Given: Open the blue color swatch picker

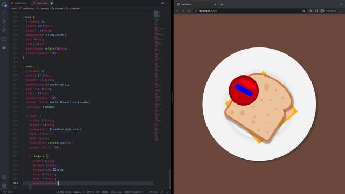Looking at the screenshot, I should [54, 170].
